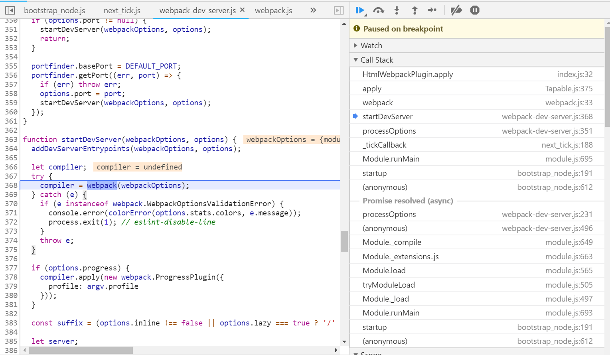610x355 pixels.
Task: Toggle the debugger sidebar pane icon
Action: (x=339, y=10)
